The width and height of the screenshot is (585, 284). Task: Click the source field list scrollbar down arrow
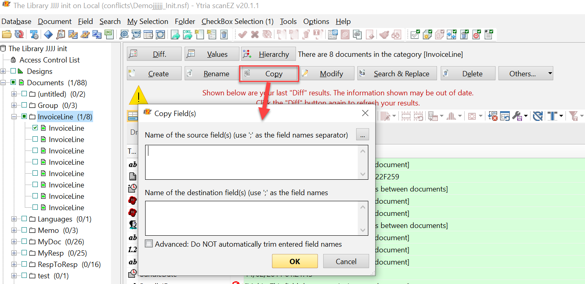[363, 174]
